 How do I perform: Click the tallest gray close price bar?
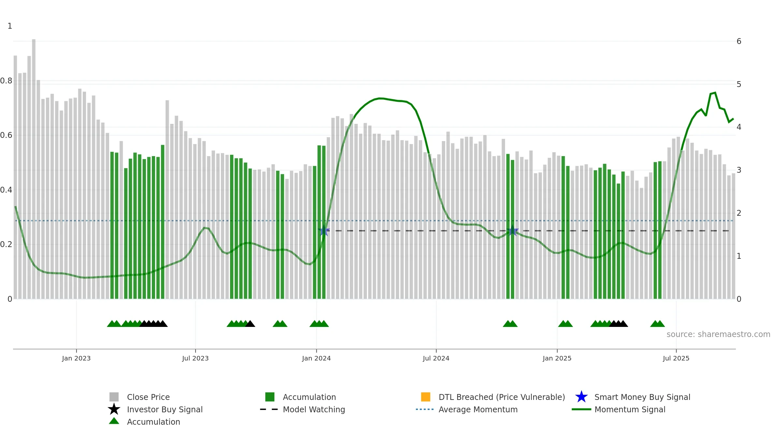coord(34,169)
